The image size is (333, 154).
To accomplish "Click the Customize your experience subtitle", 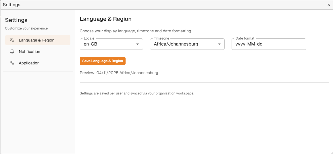I will coord(26,28).
